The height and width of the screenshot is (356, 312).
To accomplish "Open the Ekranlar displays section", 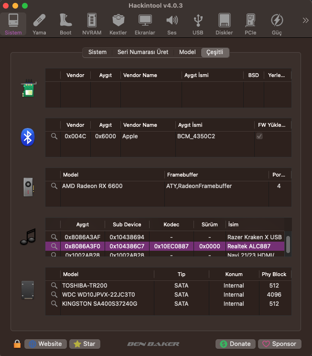I will coord(145,24).
